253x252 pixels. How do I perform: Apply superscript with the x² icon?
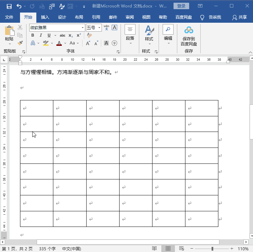click(x=79, y=35)
